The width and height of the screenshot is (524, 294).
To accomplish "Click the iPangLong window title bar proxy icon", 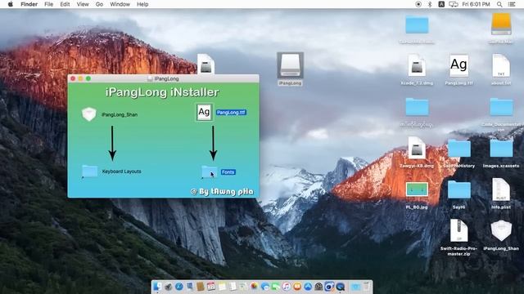I will 150,78.
